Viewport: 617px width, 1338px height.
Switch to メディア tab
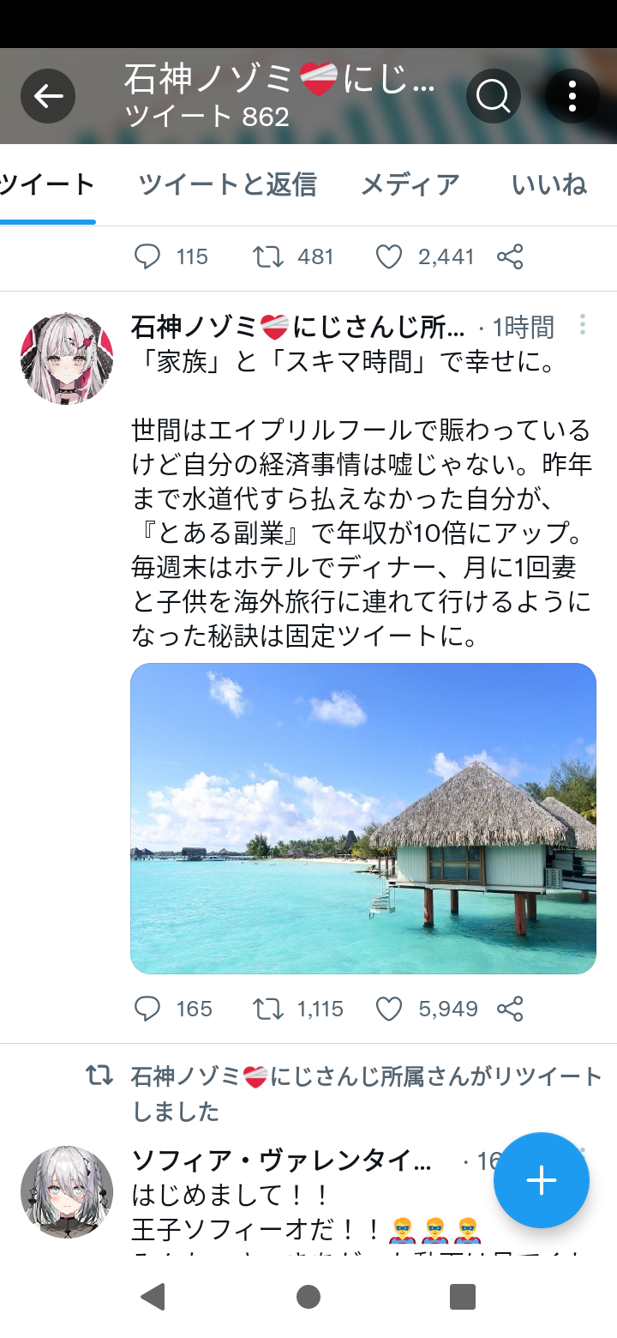tap(410, 184)
